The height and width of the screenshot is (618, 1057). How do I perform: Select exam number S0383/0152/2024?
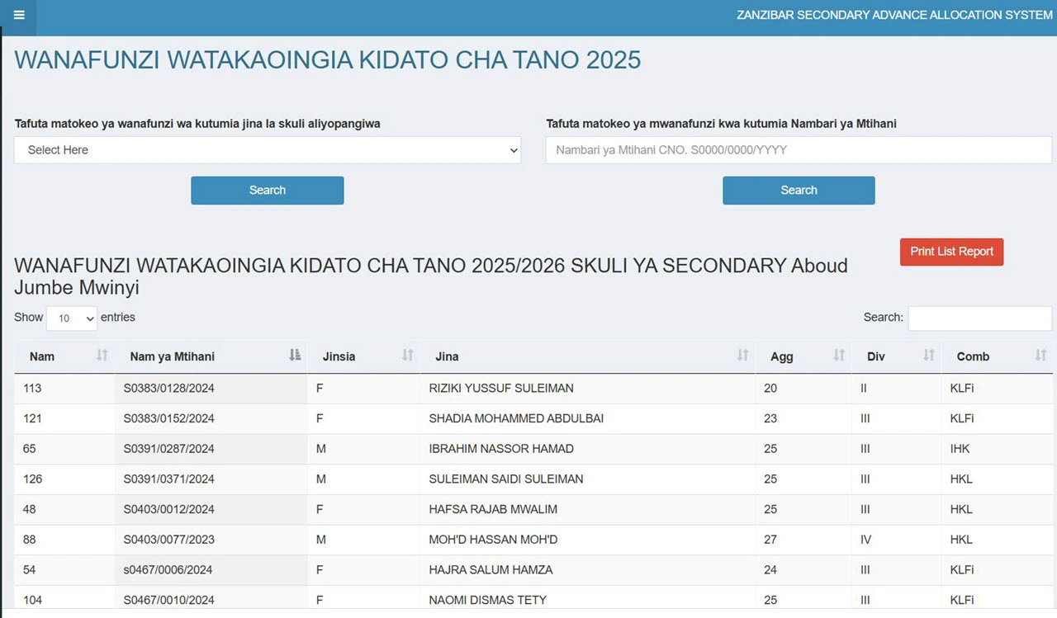169,418
